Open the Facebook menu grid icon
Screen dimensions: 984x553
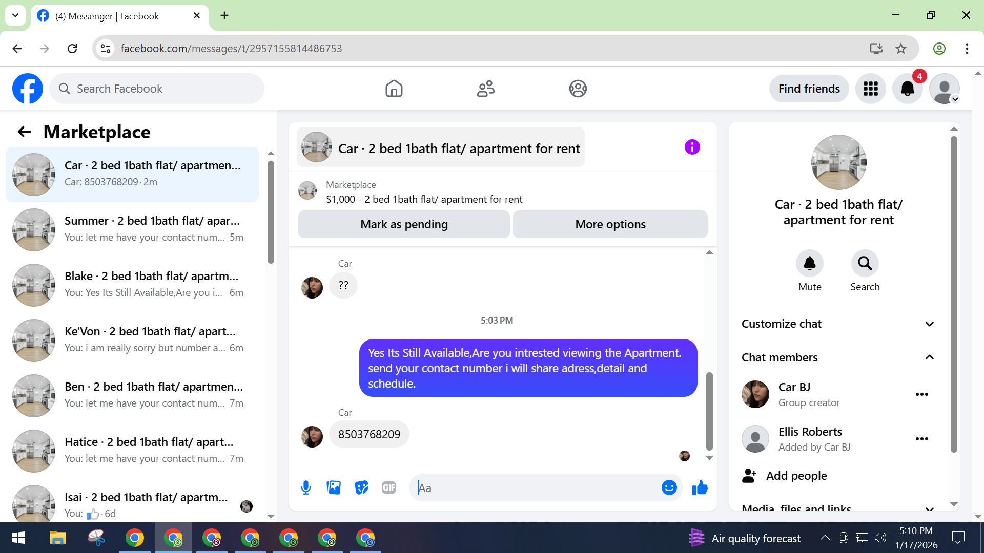(x=870, y=89)
